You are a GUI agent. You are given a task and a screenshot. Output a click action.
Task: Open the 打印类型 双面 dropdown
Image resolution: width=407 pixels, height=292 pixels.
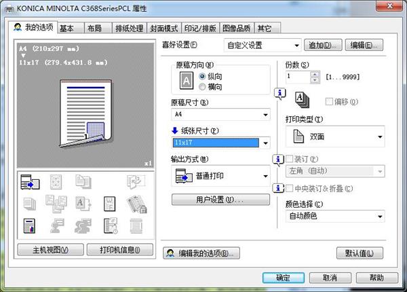[335, 136]
